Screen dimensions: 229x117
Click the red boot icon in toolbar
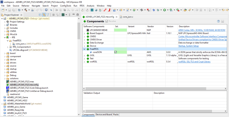pyautogui.click(x=109, y=10)
